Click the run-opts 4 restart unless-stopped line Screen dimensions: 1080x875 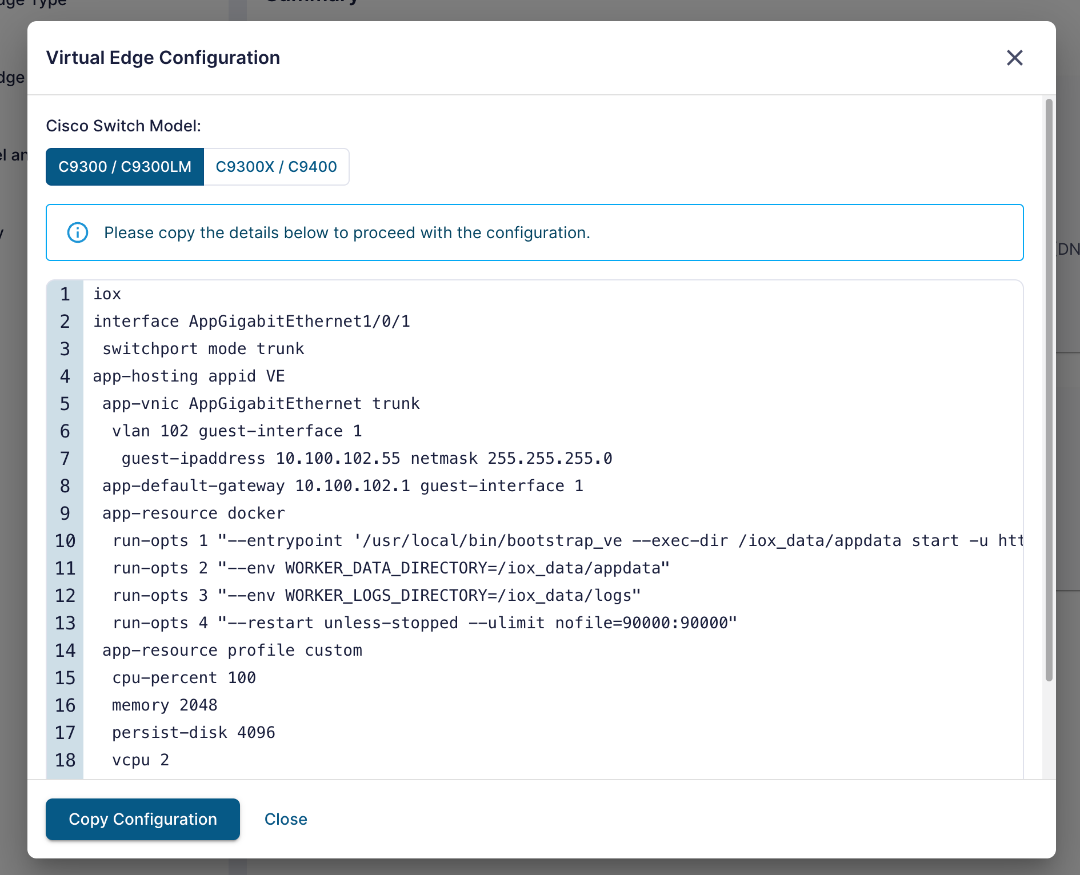425,623
